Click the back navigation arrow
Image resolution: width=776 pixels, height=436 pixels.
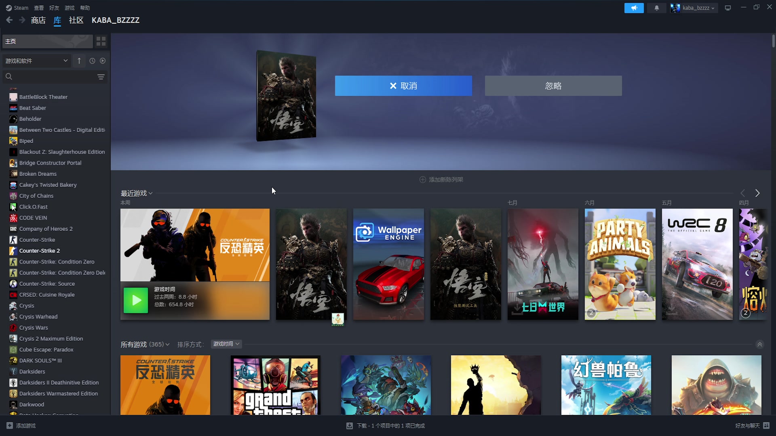click(9, 20)
